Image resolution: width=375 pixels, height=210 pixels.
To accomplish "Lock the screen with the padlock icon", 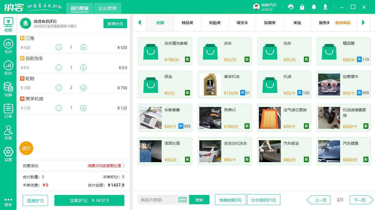I will point(302,7).
